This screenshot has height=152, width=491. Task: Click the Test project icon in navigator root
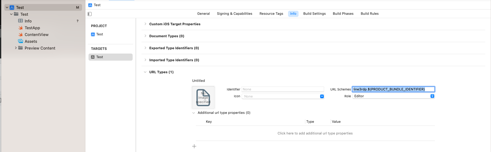coord(12,7)
